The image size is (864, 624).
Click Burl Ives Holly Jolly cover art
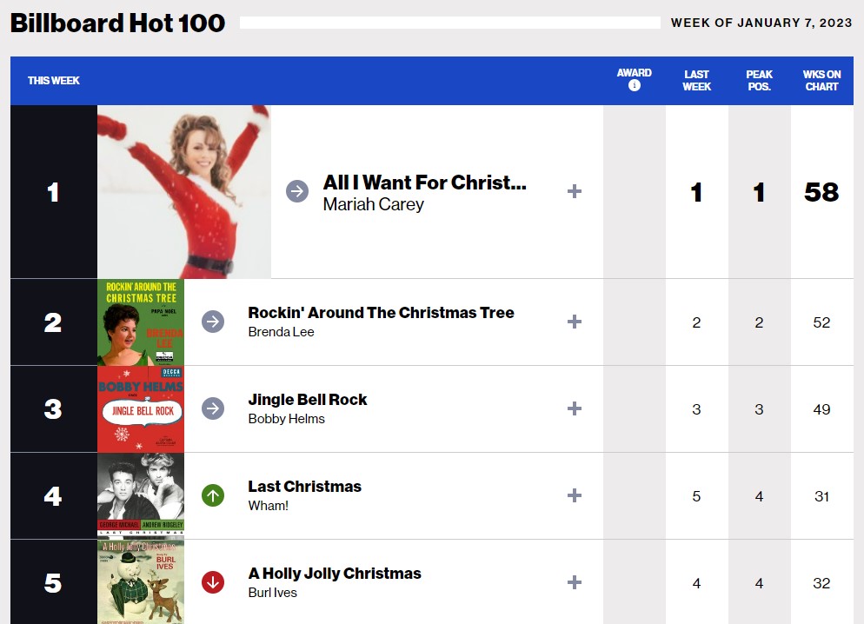click(141, 581)
